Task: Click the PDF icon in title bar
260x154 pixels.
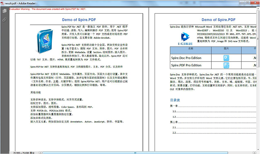Action: (2, 3)
